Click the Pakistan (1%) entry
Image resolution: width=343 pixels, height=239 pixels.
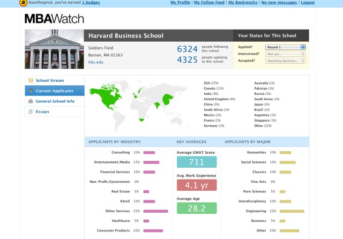pos(264,88)
